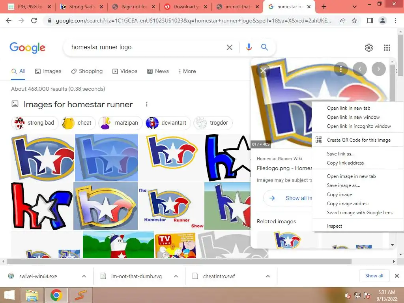Viewport: 404px width, 303px height.
Task: Select Create QR Code for this image
Action: 358,140
